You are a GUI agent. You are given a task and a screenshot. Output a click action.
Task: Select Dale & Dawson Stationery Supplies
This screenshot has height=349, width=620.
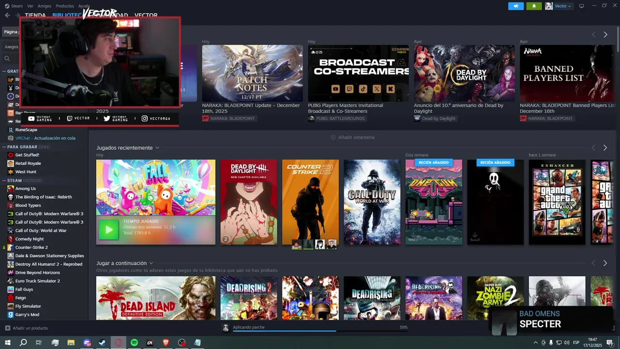[x=49, y=256]
